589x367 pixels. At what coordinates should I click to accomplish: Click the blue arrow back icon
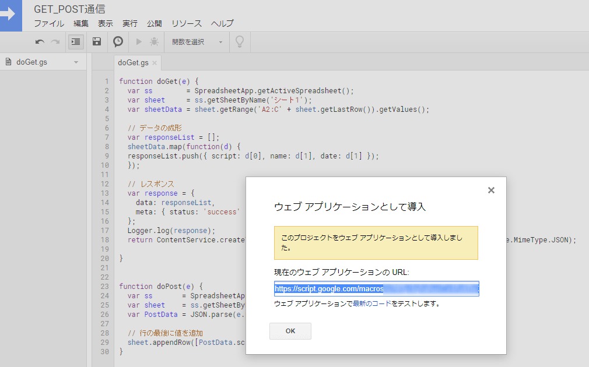[10, 15]
